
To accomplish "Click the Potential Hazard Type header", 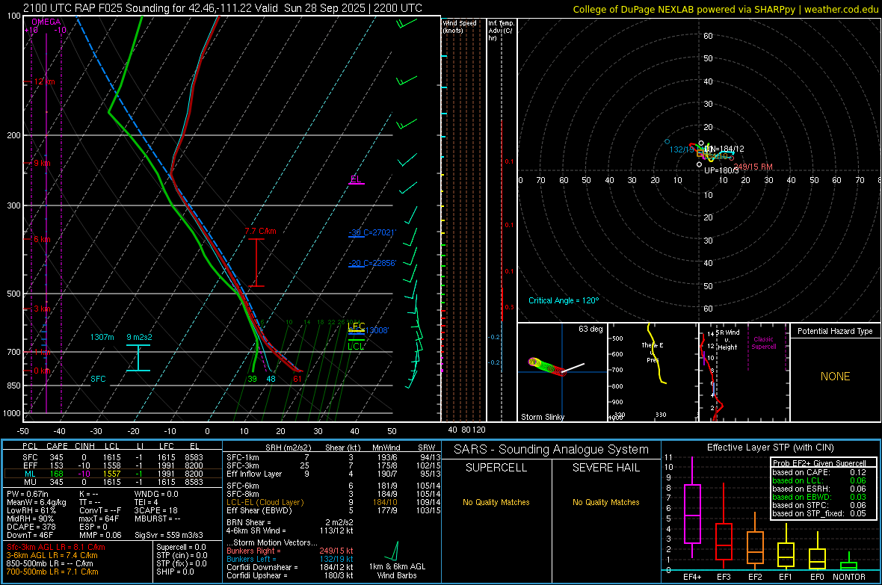I will pyautogui.click(x=835, y=331).
